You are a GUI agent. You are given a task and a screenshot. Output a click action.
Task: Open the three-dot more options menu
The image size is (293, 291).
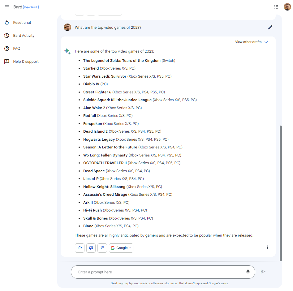point(267,247)
